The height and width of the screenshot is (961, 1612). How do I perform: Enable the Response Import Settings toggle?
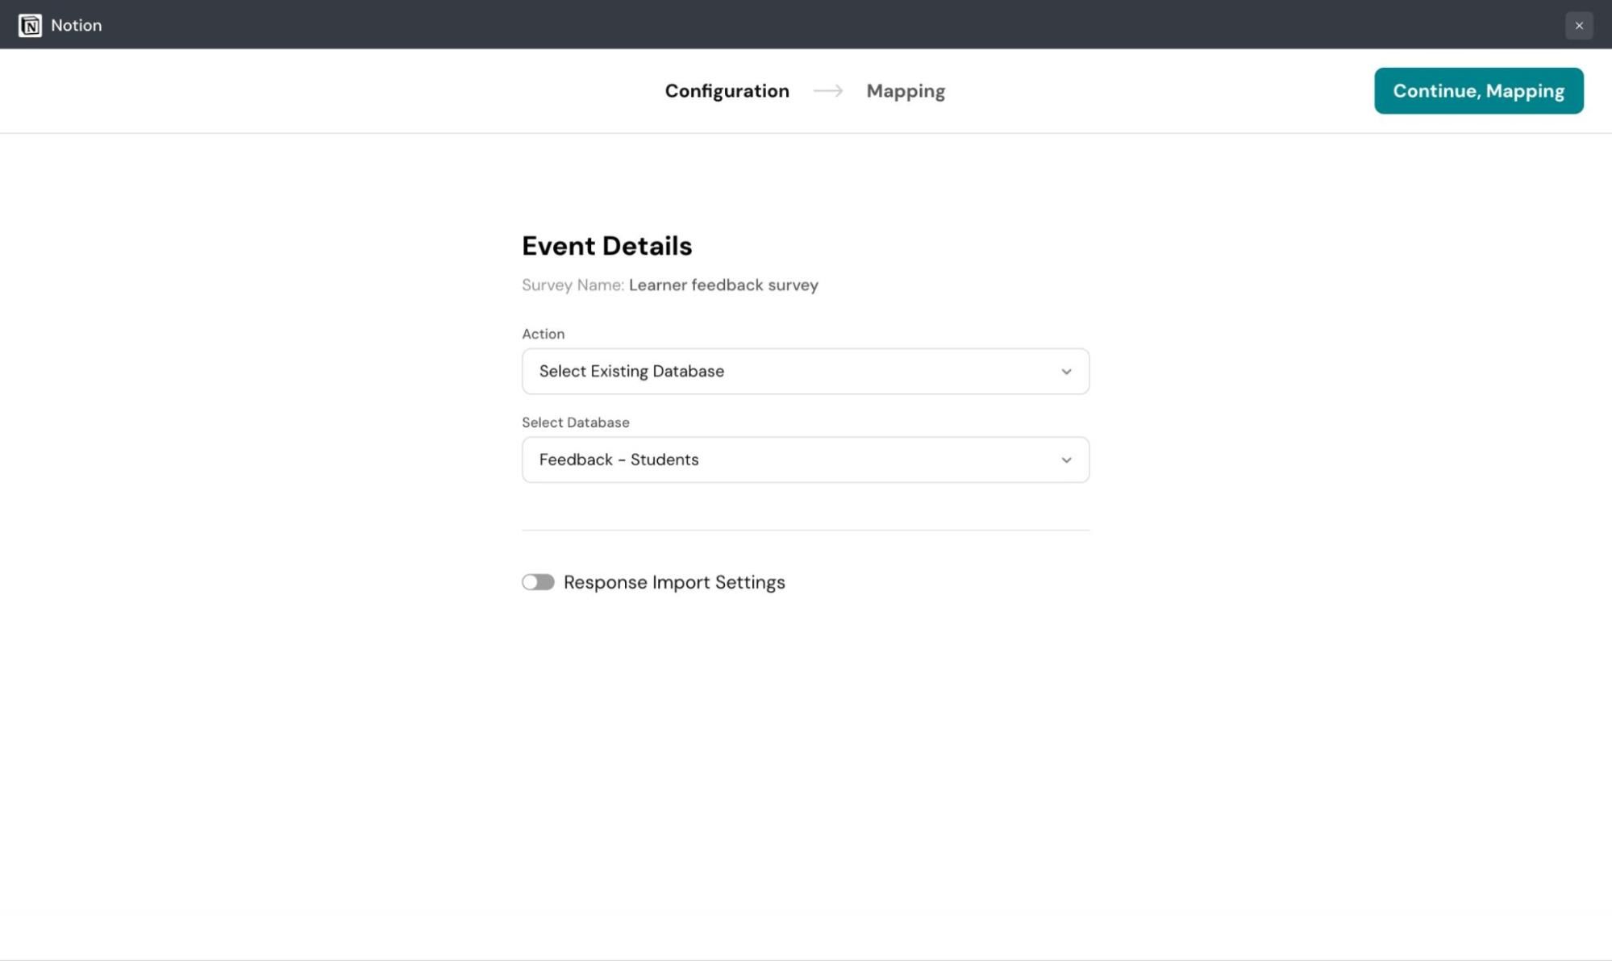(538, 582)
